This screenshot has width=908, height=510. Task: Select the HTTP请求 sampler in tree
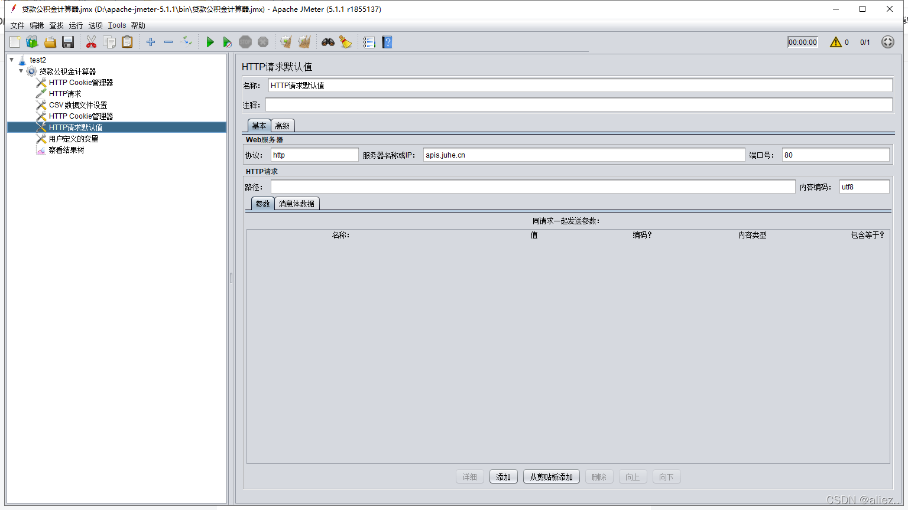coord(65,94)
